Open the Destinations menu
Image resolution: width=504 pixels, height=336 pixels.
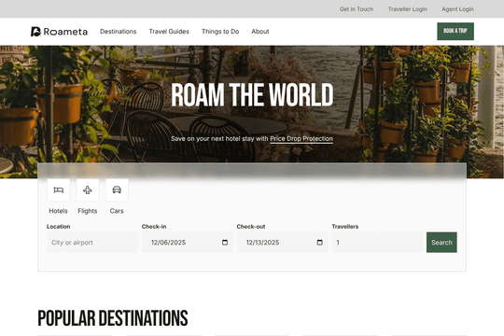click(x=118, y=32)
